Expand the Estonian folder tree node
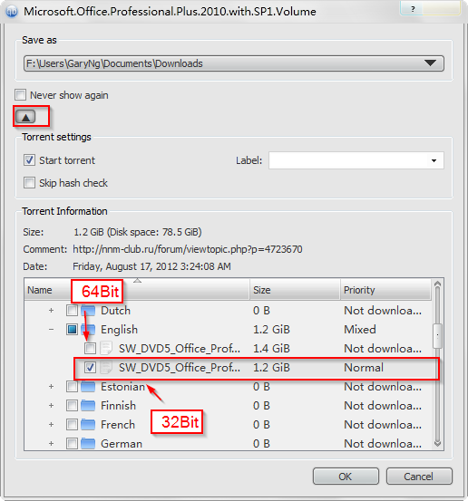 pyautogui.click(x=51, y=387)
